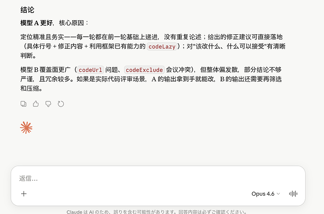Click the paragraph starting 定位精准且务实
The height and width of the screenshot is (214, 324).
(153, 46)
